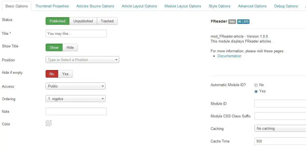Viewport: 306px width, 152px height.
Task: Focus the Note input field
Action: pos(76,111)
